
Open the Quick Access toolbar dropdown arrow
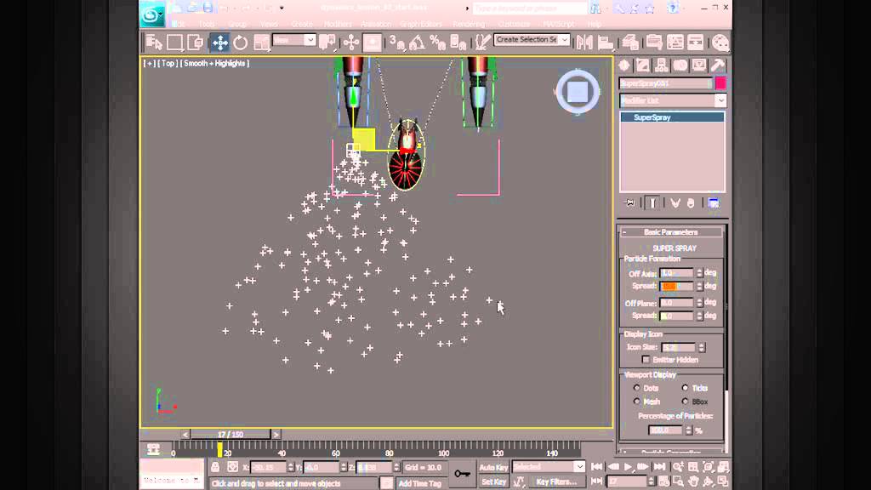(282, 8)
